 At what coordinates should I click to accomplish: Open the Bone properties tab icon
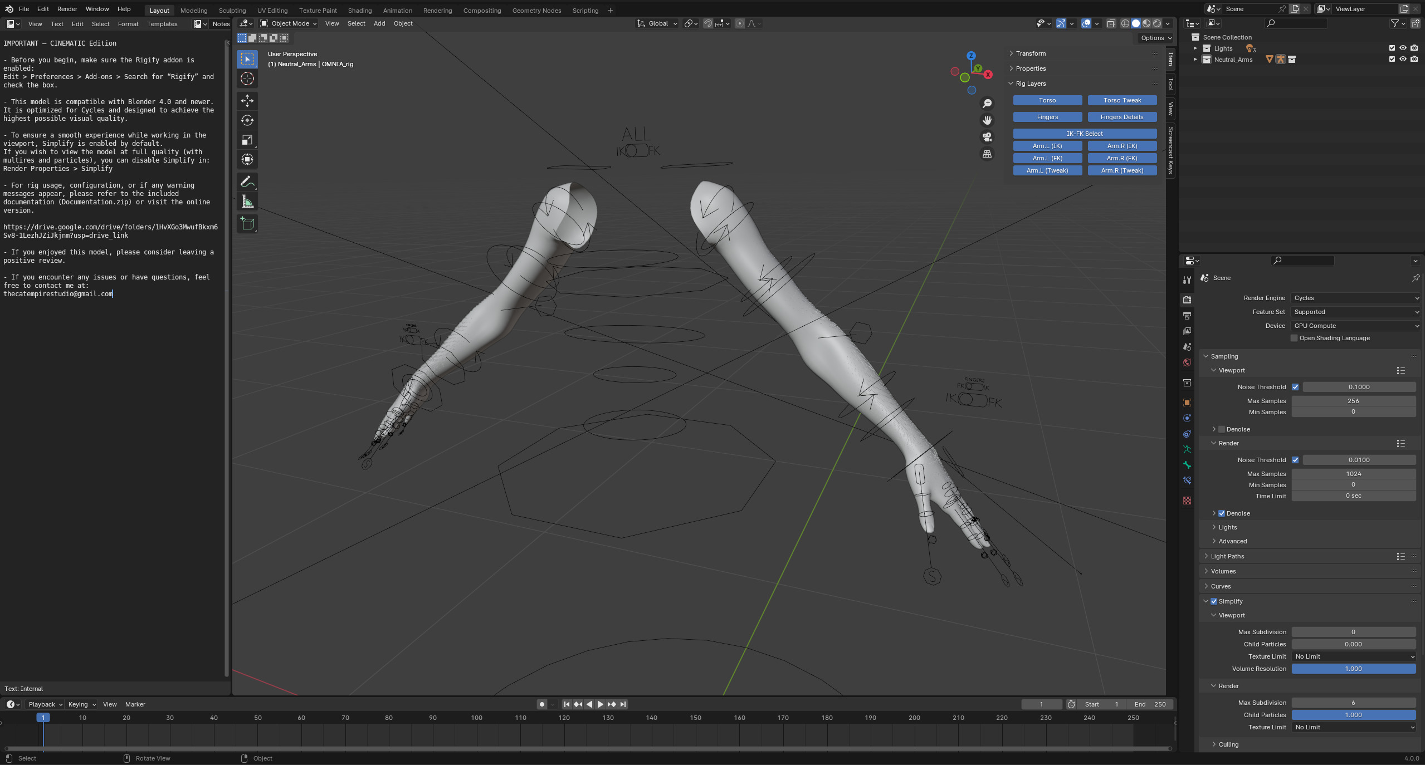[x=1187, y=465]
